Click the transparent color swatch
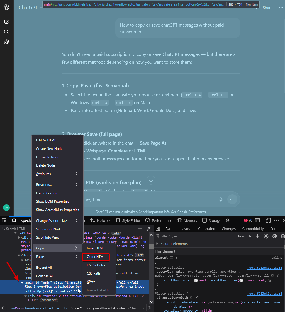This screenshot has width=285, height=312. 241,280
